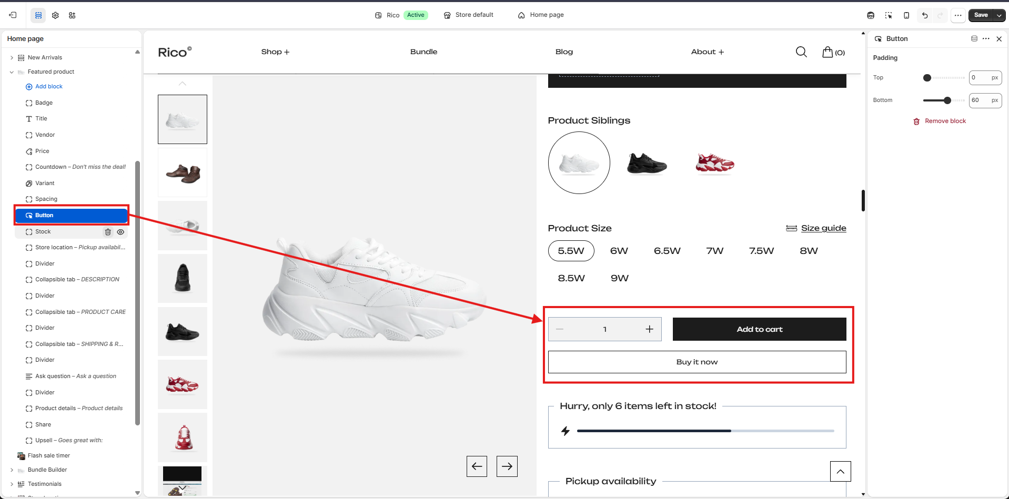Screen dimensions: 1009x499
Task: Select size 6.5W
Action: 667,251
